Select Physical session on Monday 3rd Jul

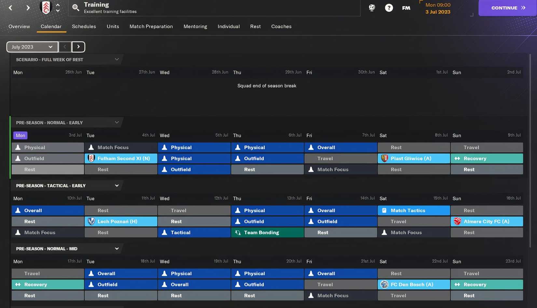48,148
